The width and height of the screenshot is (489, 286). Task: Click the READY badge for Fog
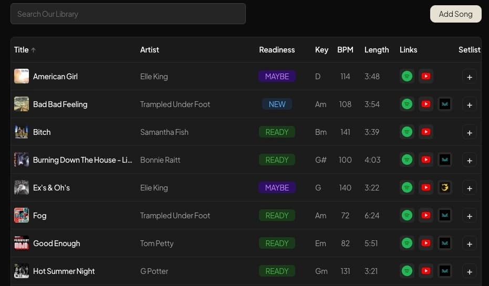277,215
